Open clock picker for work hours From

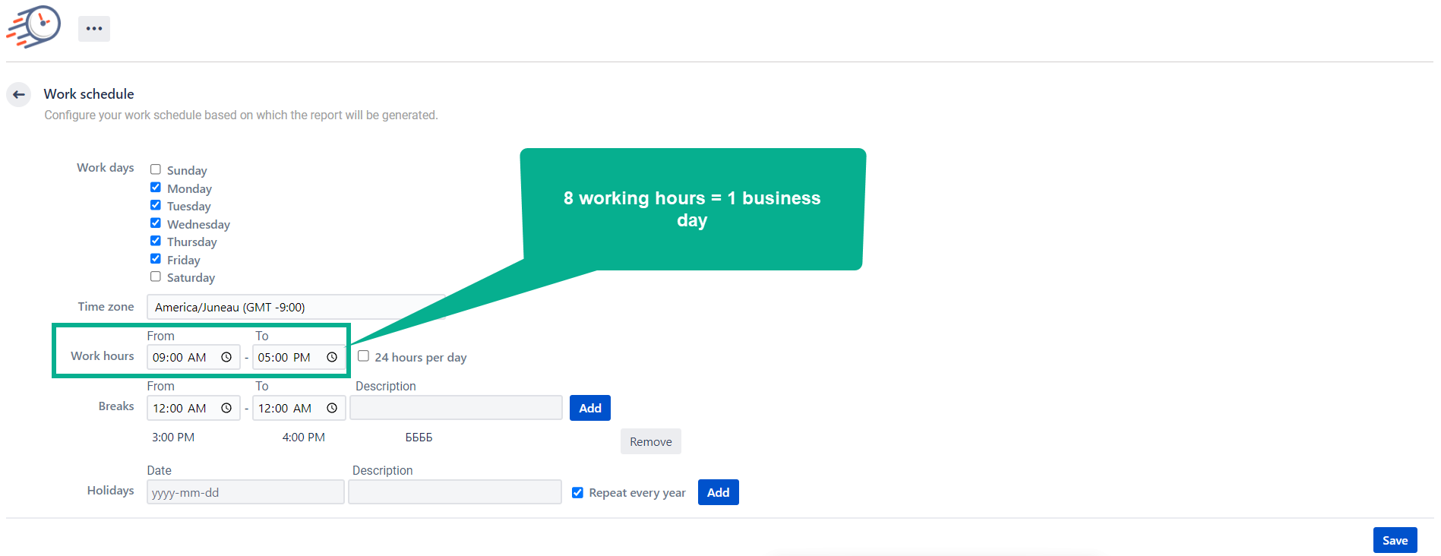click(226, 357)
